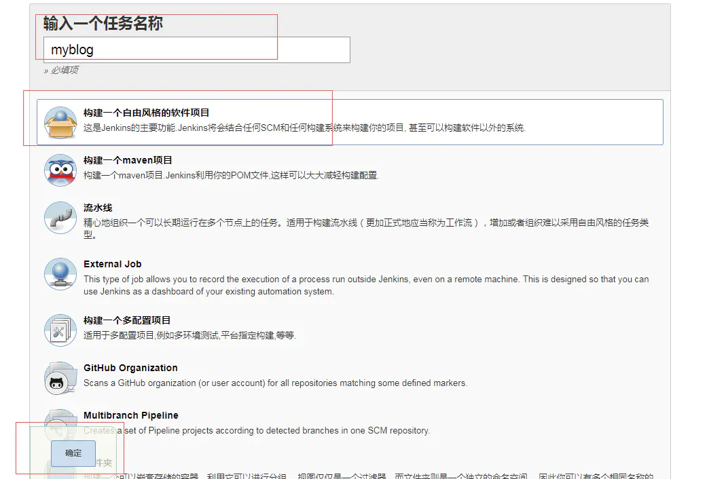Click the maven POM description text

tap(231, 175)
